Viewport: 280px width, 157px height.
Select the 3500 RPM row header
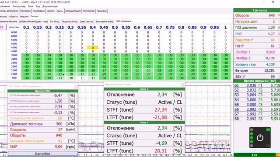[14, 55]
